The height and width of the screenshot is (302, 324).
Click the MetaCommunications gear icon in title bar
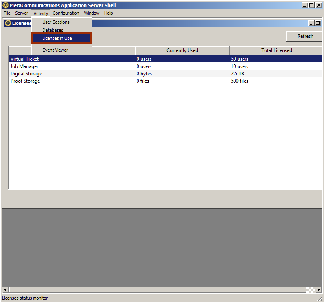(x=6, y=5)
